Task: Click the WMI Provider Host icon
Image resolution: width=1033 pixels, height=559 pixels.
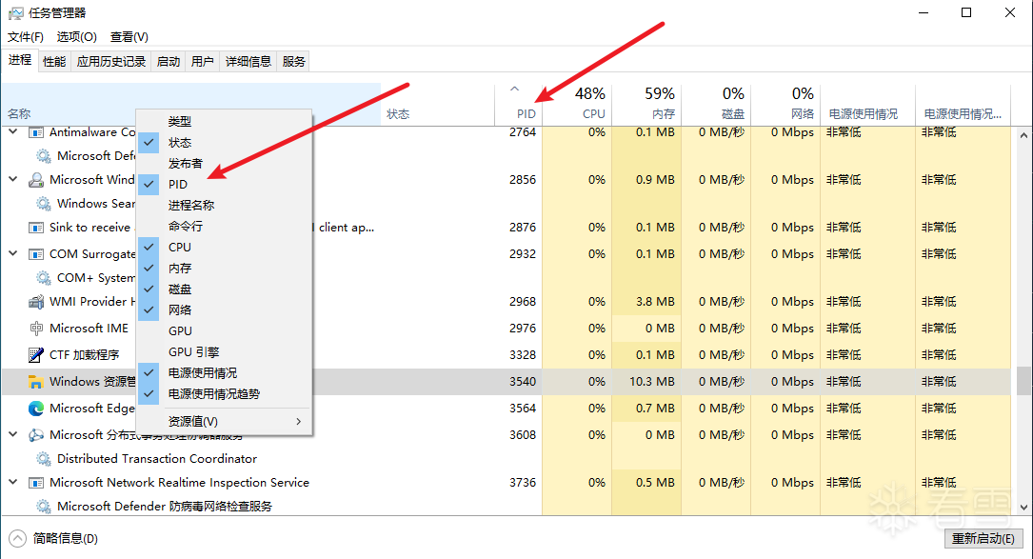Action: click(36, 302)
